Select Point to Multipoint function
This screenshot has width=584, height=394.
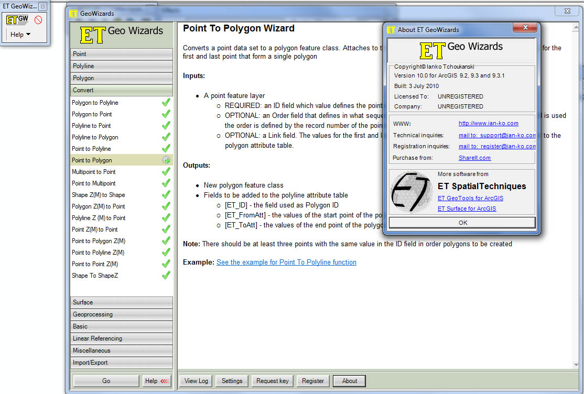point(93,183)
